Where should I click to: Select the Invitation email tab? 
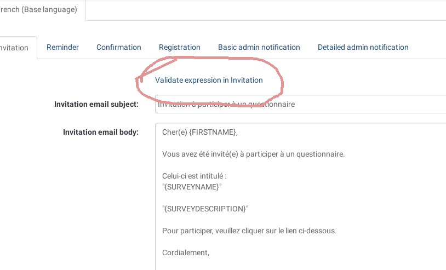(x=15, y=48)
